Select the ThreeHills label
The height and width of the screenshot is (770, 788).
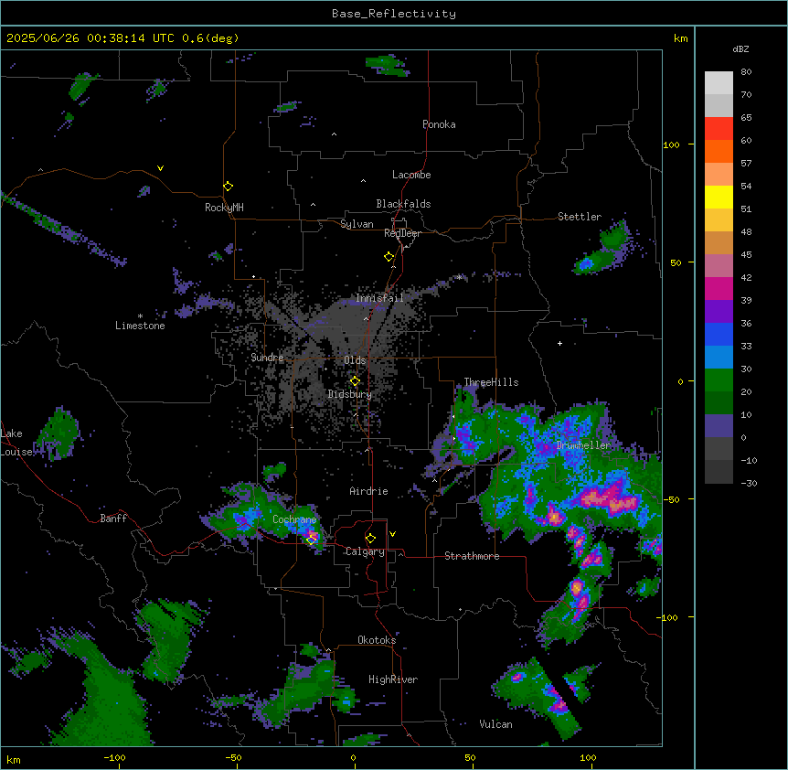tap(492, 382)
